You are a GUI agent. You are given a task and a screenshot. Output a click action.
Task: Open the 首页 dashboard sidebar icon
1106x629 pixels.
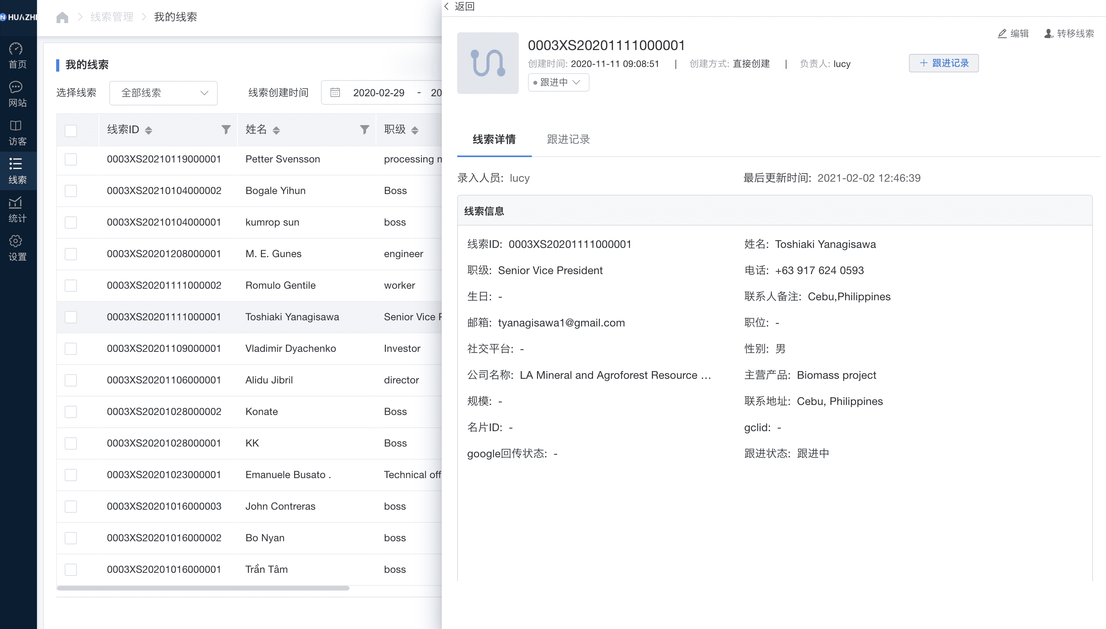click(x=17, y=55)
